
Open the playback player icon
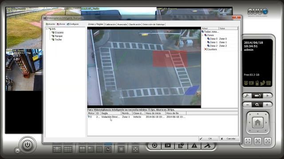(168, 145)
